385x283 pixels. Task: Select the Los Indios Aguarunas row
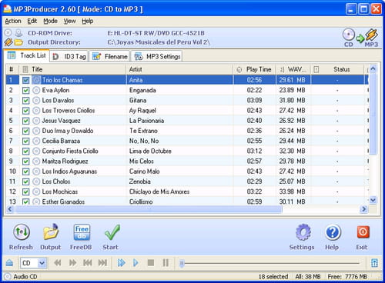point(187,171)
